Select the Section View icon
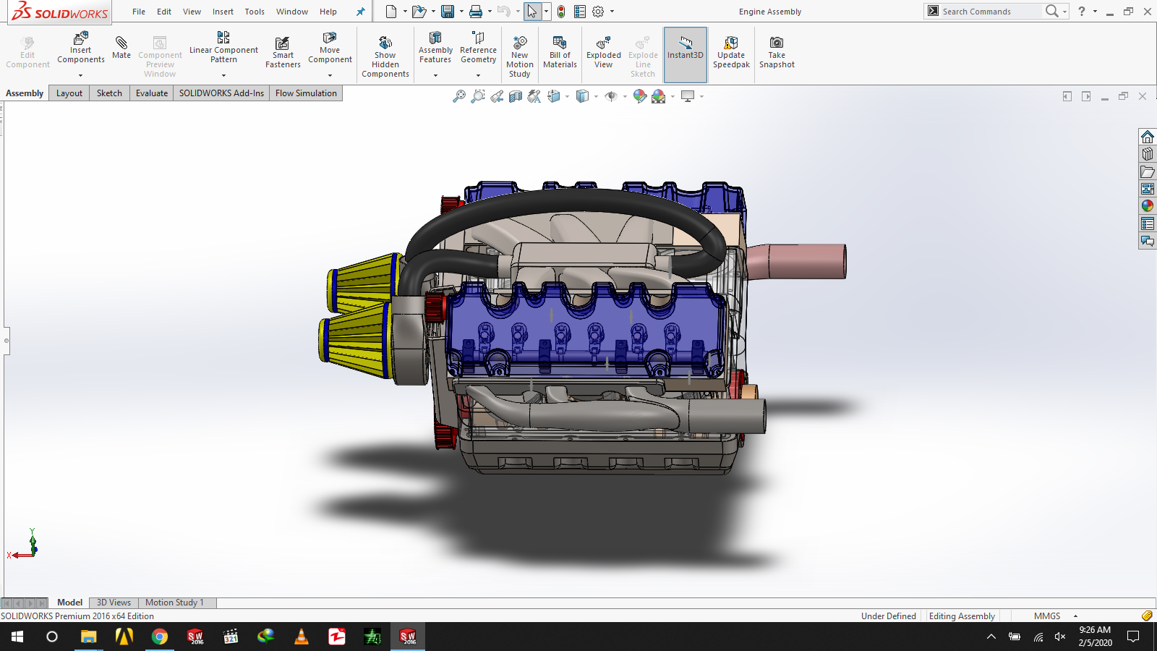The image size is (1157, 651). [x=516, y=96]
